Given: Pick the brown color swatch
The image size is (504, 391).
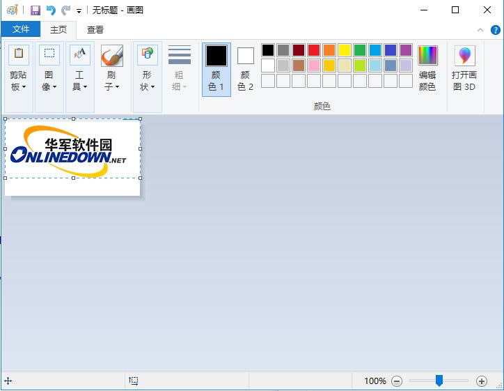Looking at the screenshot, I should click(299, 66).
